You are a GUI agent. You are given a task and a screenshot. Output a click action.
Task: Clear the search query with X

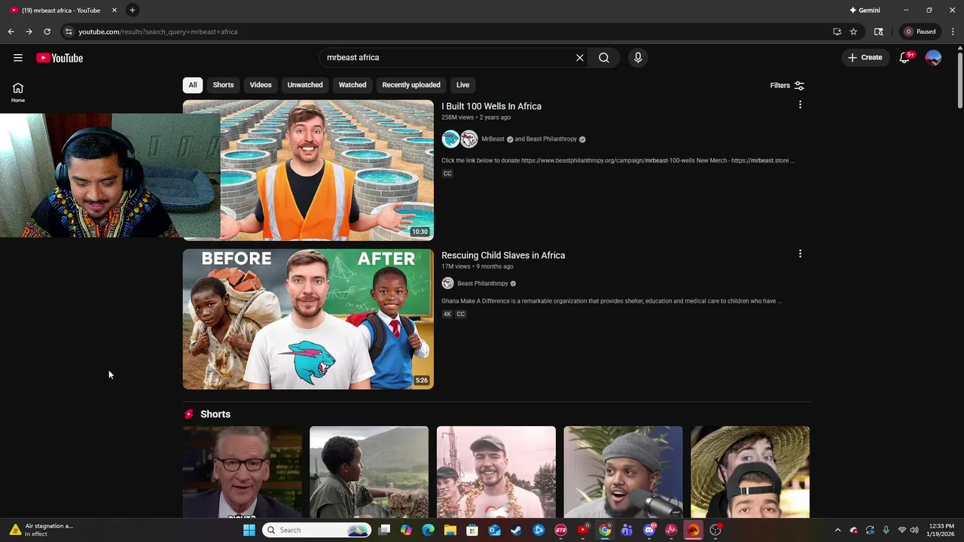coord(580,58)
